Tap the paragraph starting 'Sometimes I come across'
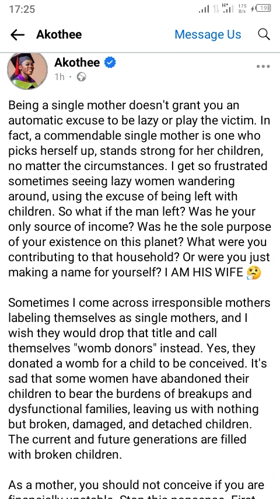 (x=139, y=379)
